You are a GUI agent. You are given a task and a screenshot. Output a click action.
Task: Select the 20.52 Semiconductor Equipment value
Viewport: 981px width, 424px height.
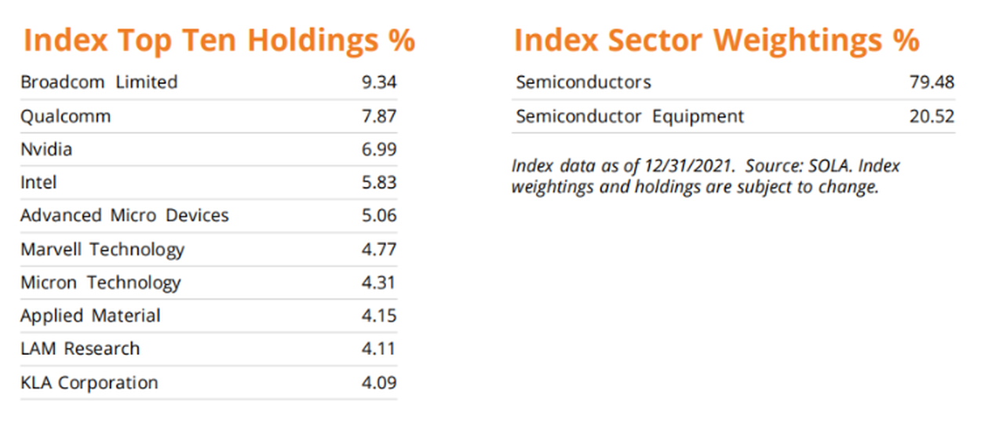pos(932,117)
